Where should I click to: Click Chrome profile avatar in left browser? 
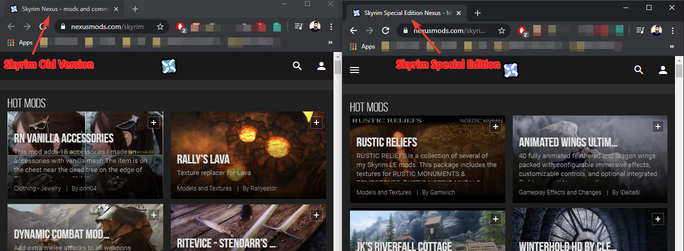[x=315, y=26]
